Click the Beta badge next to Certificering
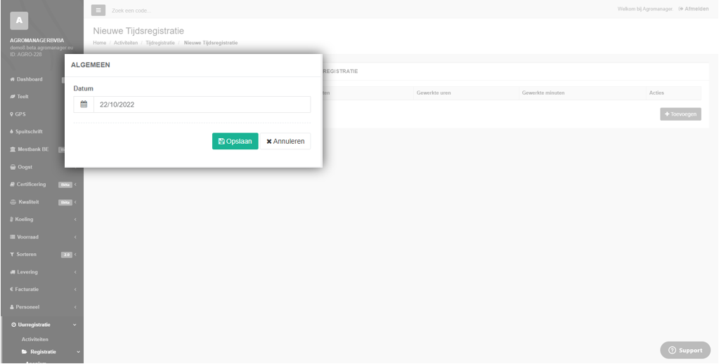This screenshot has width=719, height=364. [x=65, y=184]
